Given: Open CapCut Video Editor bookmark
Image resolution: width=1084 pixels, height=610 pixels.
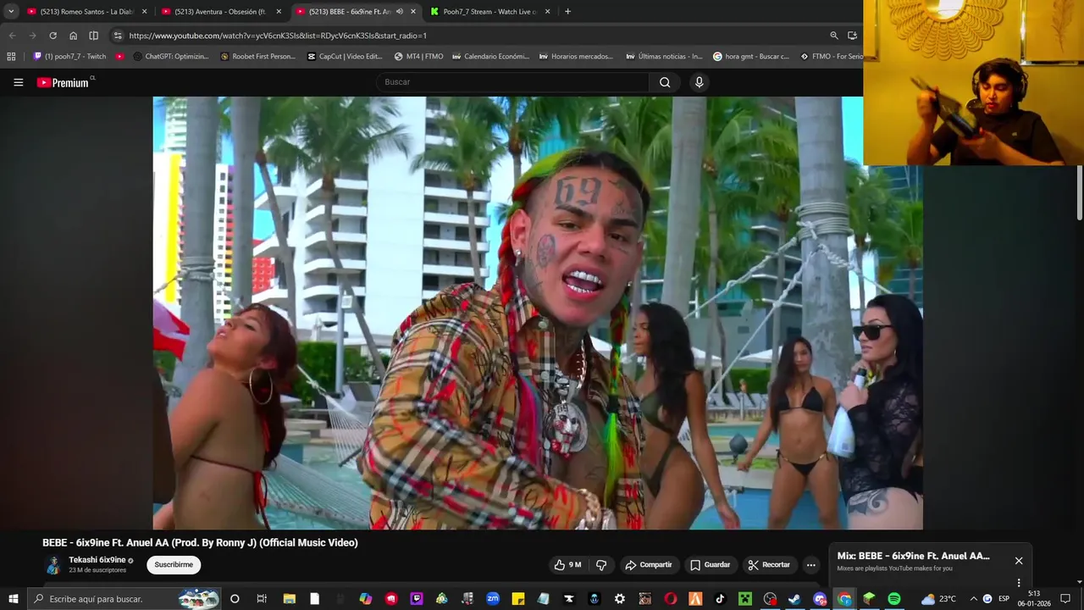Looking at the screenshot, I should pos(345,57).
